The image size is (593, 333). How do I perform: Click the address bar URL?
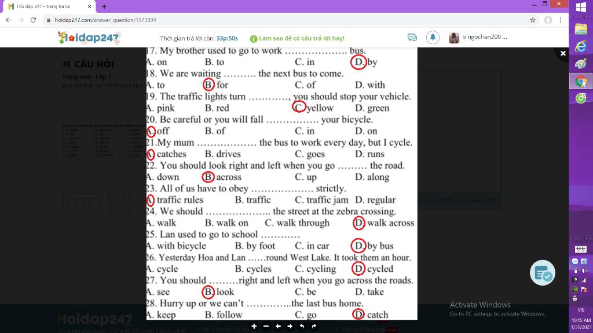coord(105,20)
